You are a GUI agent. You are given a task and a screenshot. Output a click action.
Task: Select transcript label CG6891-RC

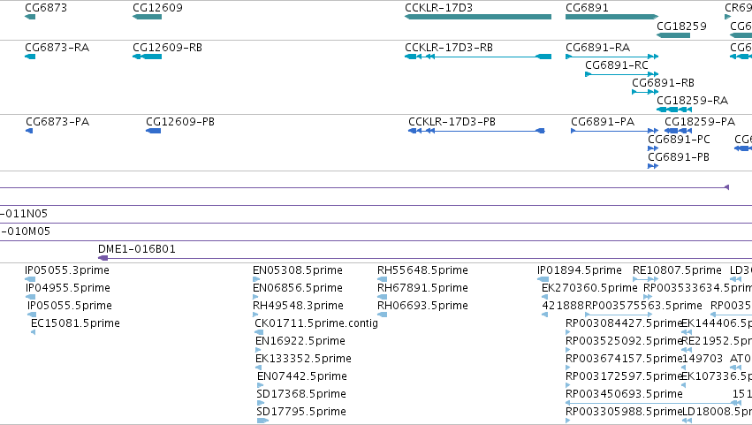pyautogui.click(x=617, y=65)
